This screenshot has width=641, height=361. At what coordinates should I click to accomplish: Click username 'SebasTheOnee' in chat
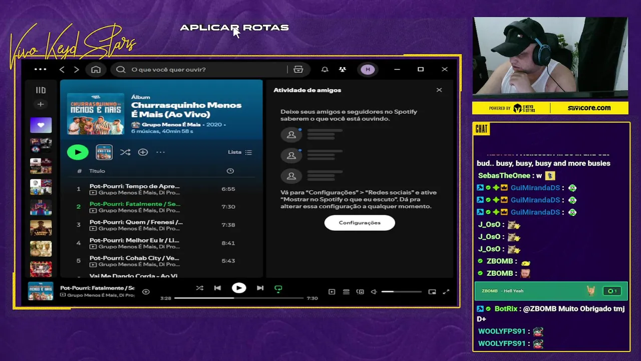tap(504, 175)
